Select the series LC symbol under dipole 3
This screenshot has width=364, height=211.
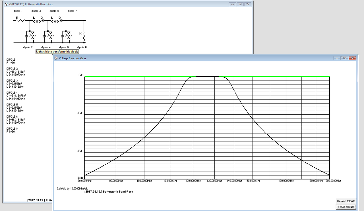click(39, 20)
